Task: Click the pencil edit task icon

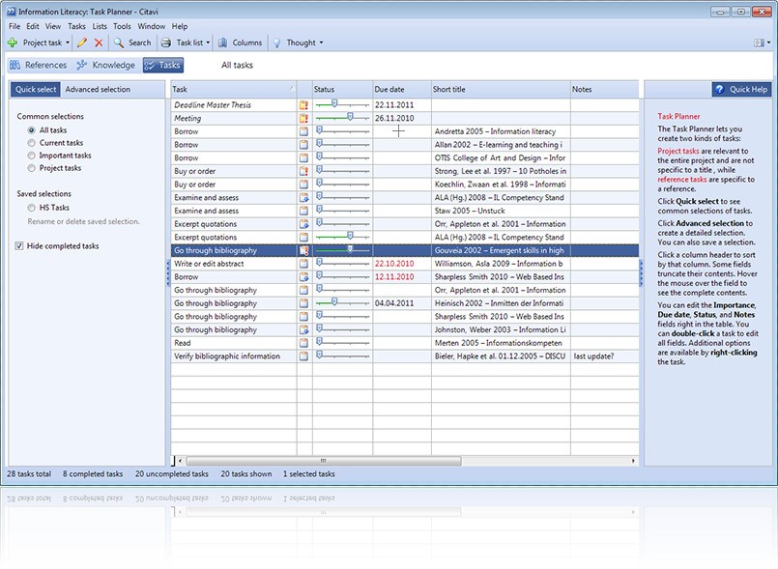Action: [x=82, y=43]
